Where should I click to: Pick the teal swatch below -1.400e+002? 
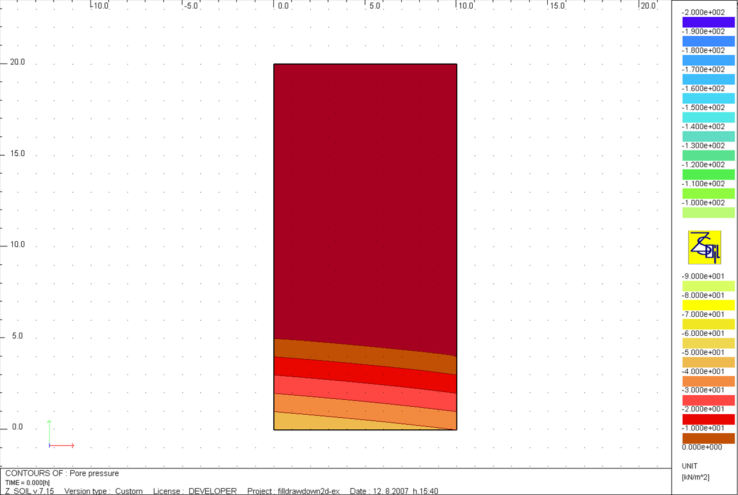coord(708,136)
